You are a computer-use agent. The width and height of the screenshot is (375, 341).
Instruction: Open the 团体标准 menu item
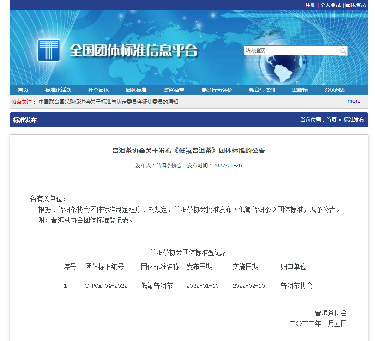(136, 90)
